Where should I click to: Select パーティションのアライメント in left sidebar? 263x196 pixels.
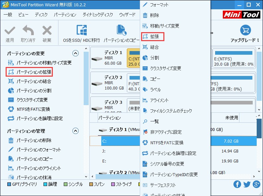pyautogui.click(x=34, y=168)
